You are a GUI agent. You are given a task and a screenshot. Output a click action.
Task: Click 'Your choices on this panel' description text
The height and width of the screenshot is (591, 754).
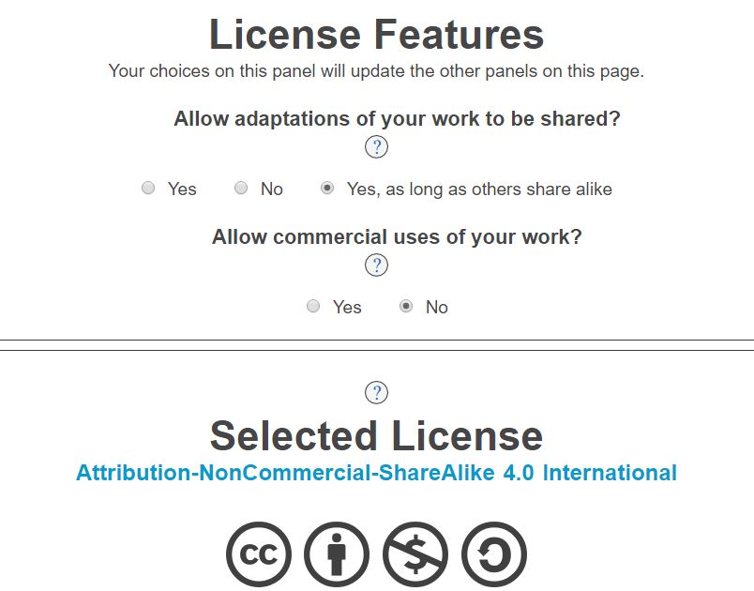click(x=376, y=71)
